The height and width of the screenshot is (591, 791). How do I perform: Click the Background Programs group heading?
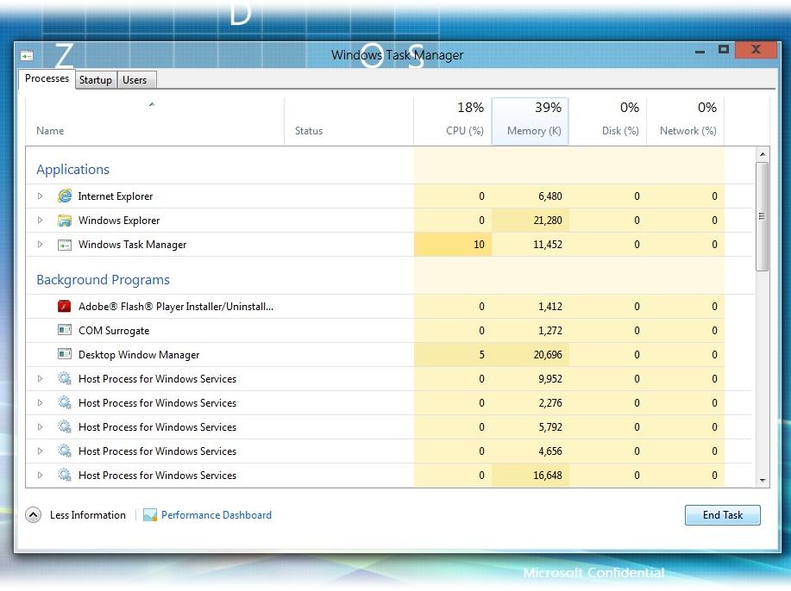(103, 280)
